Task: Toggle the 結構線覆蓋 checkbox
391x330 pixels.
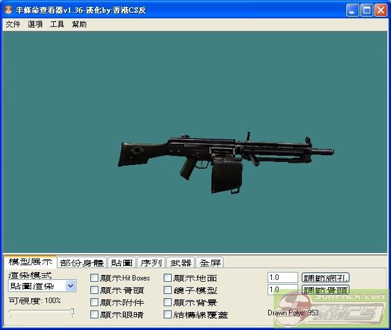Action: (168, 315)
